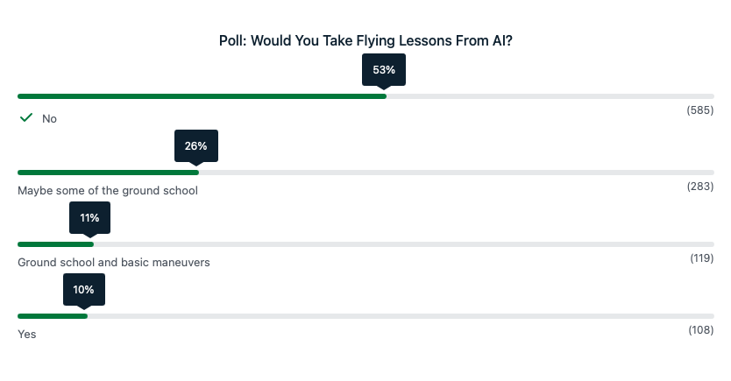Image resolution: width=731 pixels, height=381 pixels.
Task: Click the poll title about flying lessons
Action: tap(365, 40)
